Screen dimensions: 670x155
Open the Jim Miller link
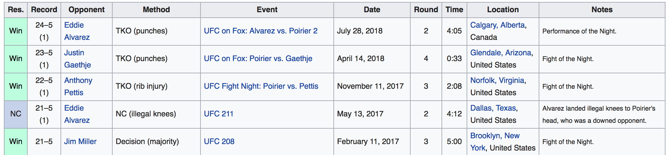click(x=80, y=141)
